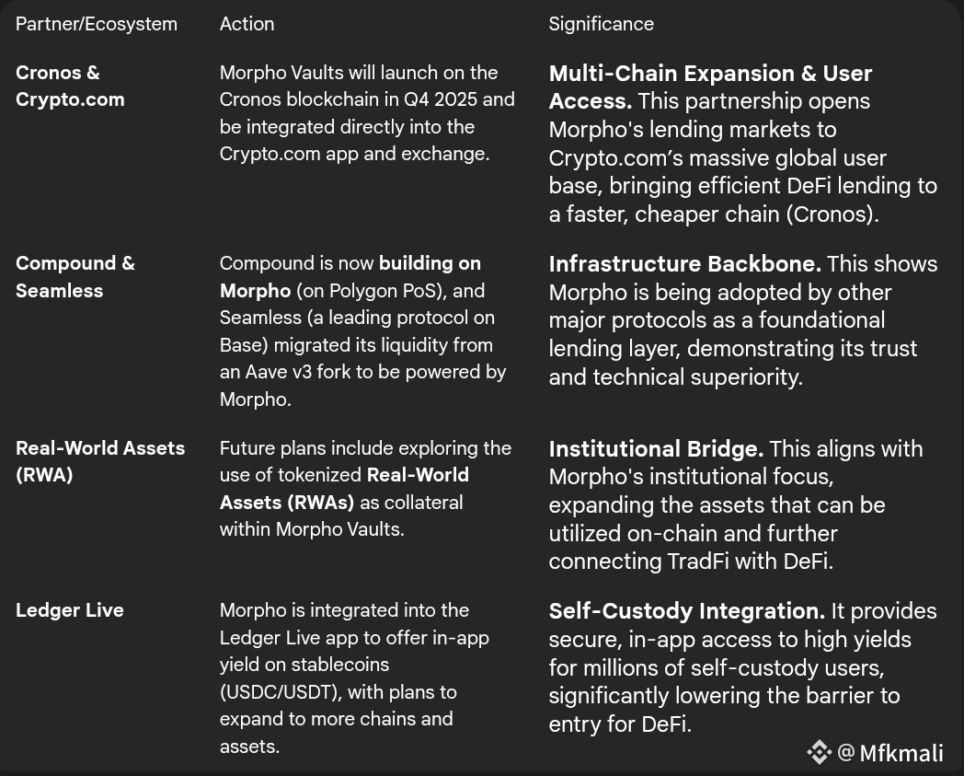Click the @Mfkmali watermark handle

(890, 753)
